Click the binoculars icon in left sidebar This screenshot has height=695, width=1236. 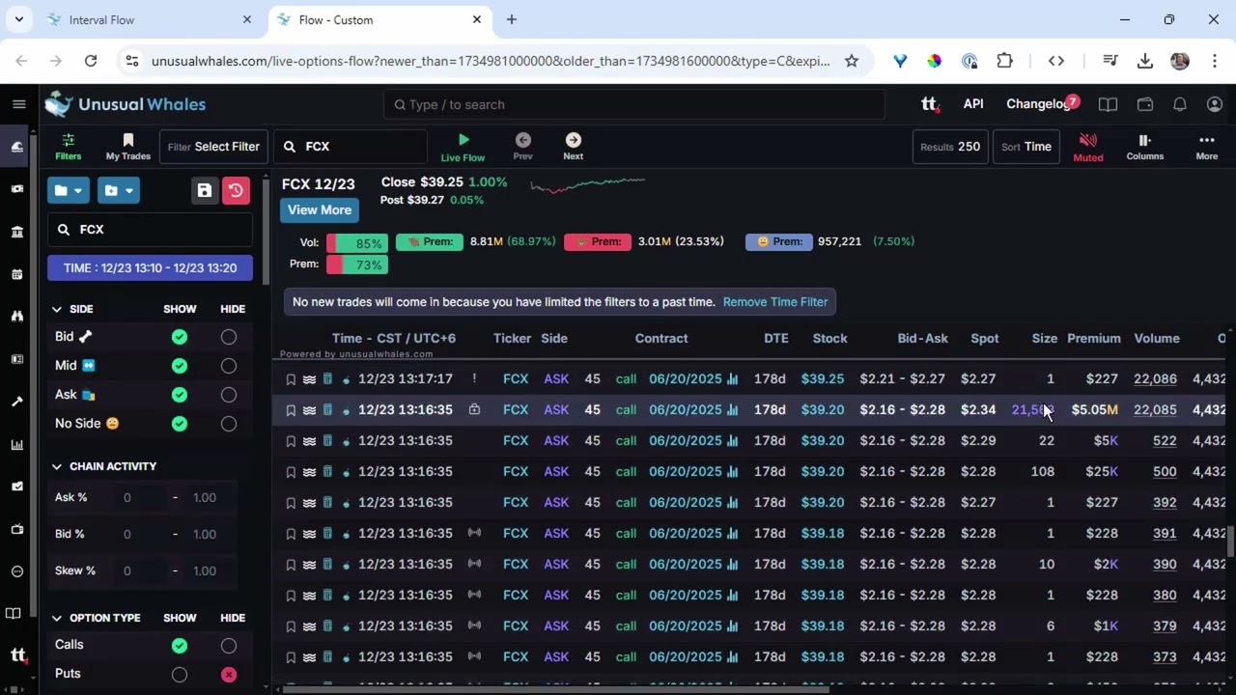pyautogui.click(x=17, y=317)
